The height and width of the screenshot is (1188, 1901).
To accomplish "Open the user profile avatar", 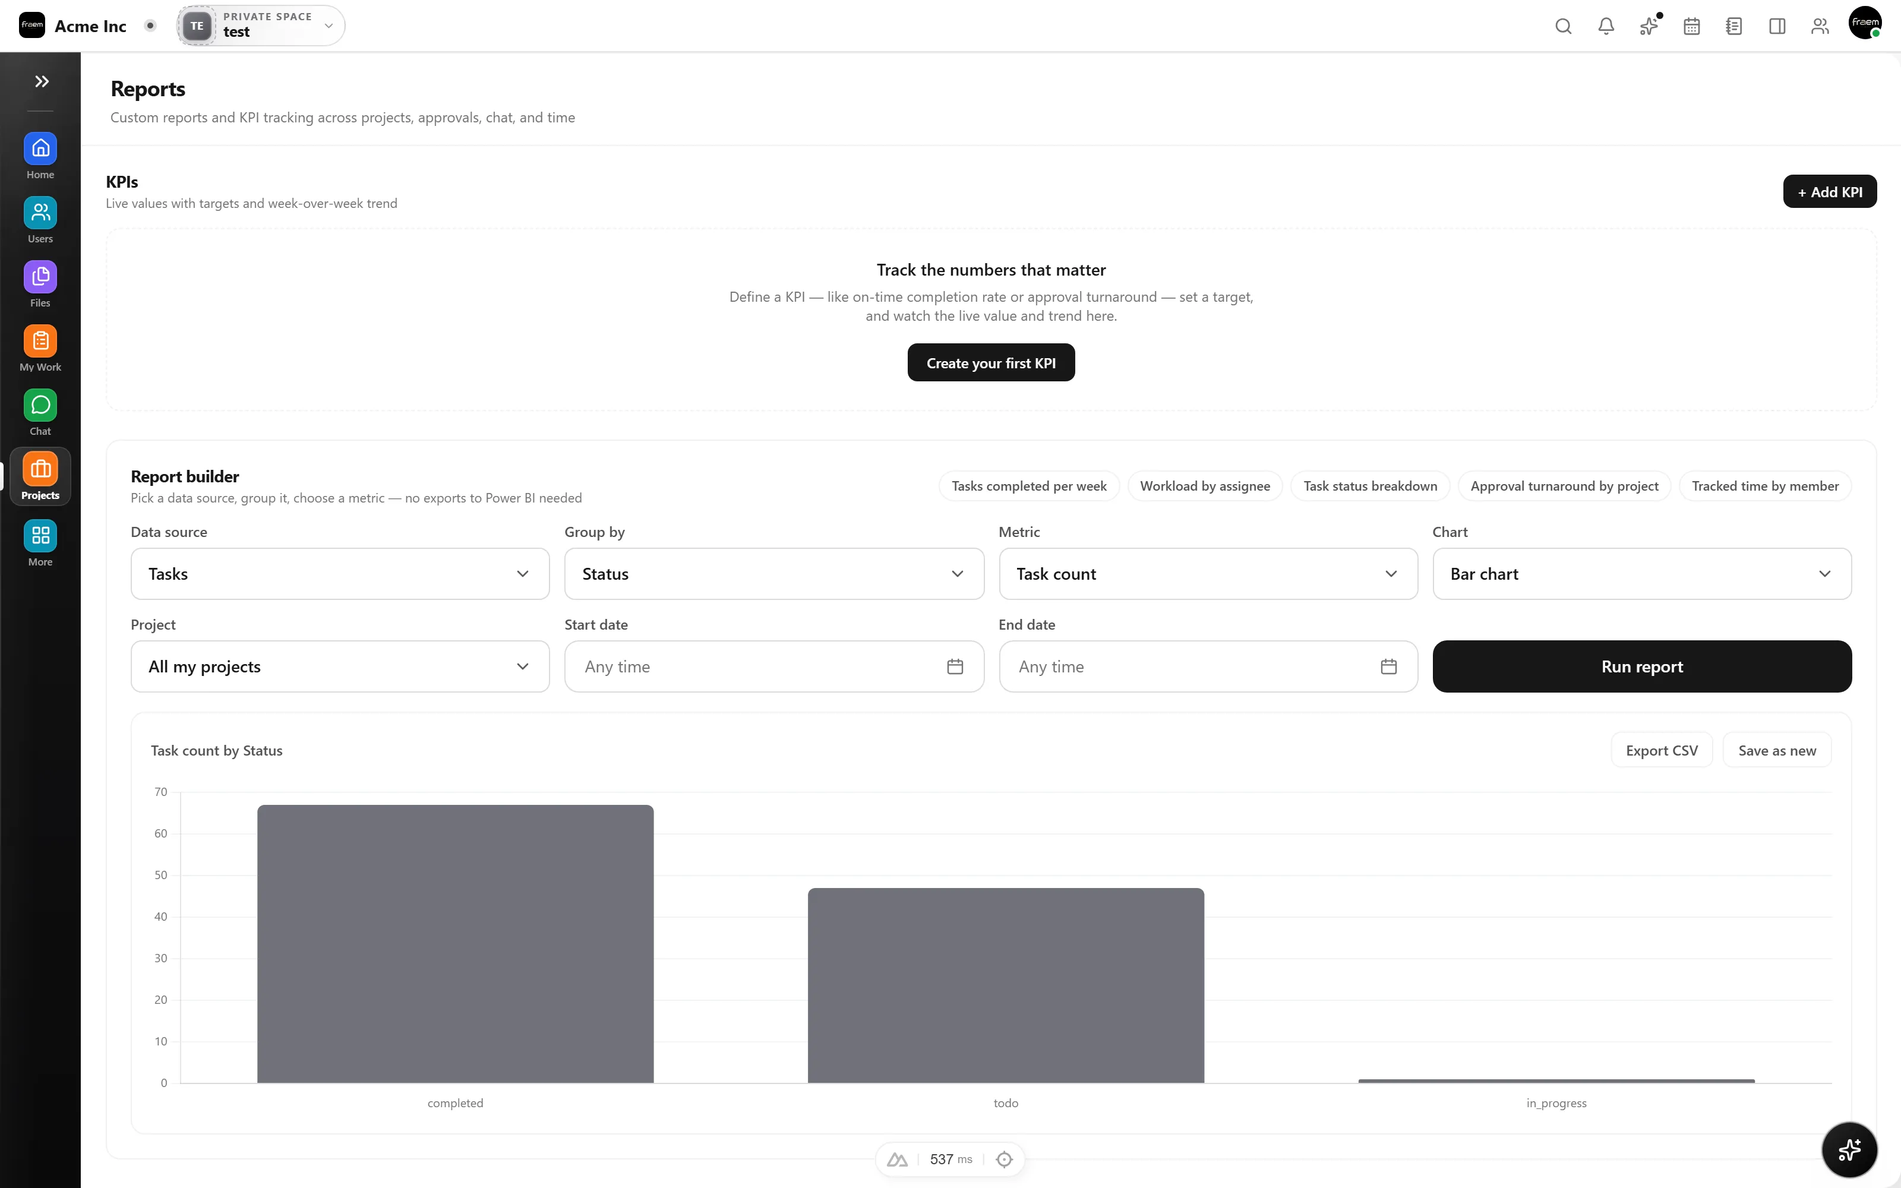I will [x=1865, y=23].
